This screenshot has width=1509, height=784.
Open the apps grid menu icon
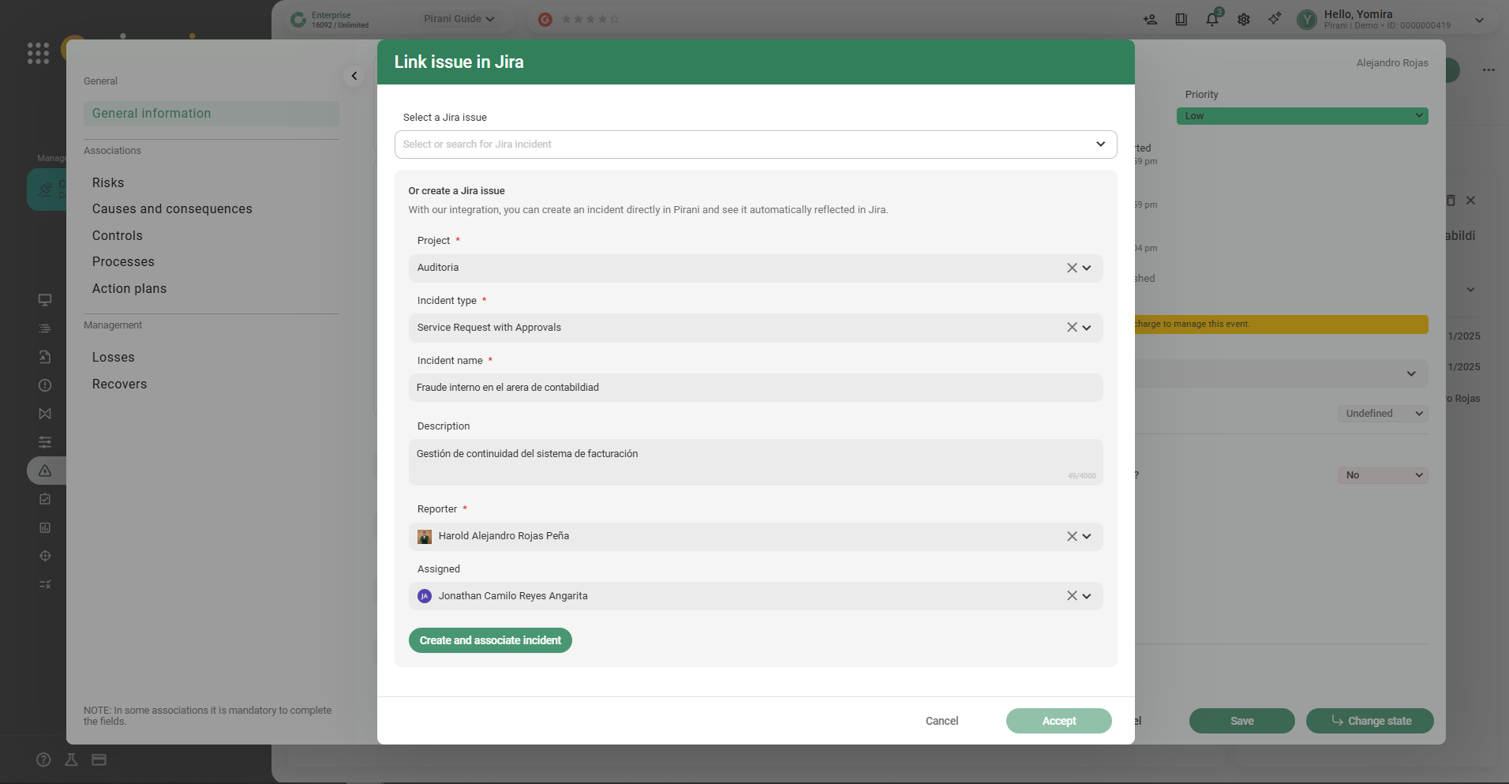tap(38, 53)
